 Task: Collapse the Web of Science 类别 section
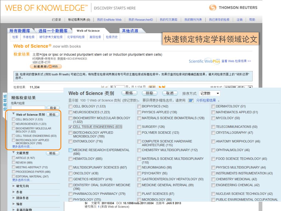(x=13, y=113)
